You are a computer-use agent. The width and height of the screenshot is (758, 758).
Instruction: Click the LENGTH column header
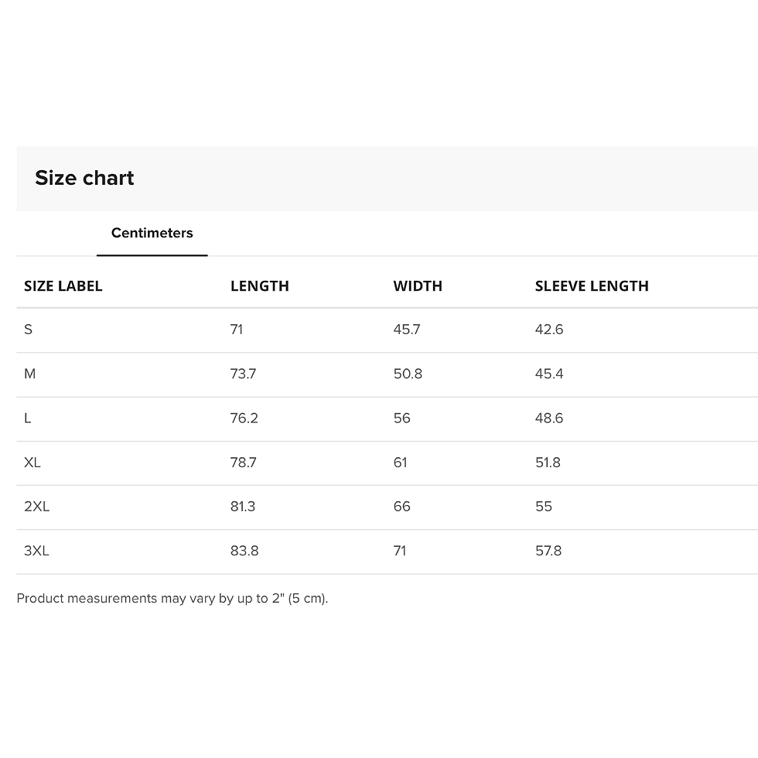pos(259,286)
